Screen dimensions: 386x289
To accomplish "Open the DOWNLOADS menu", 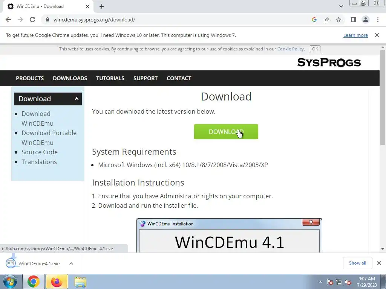I will coord(70,78).
